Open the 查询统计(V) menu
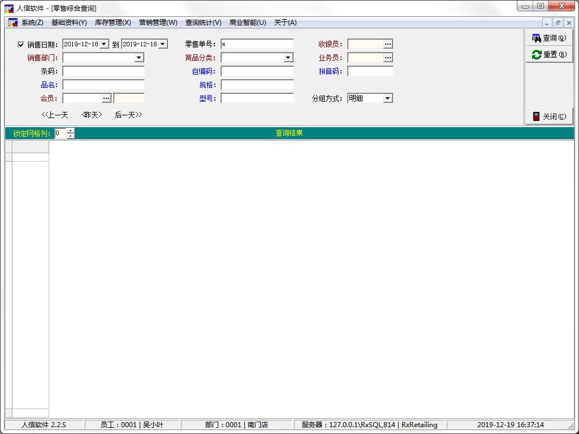 pos(203,23)
